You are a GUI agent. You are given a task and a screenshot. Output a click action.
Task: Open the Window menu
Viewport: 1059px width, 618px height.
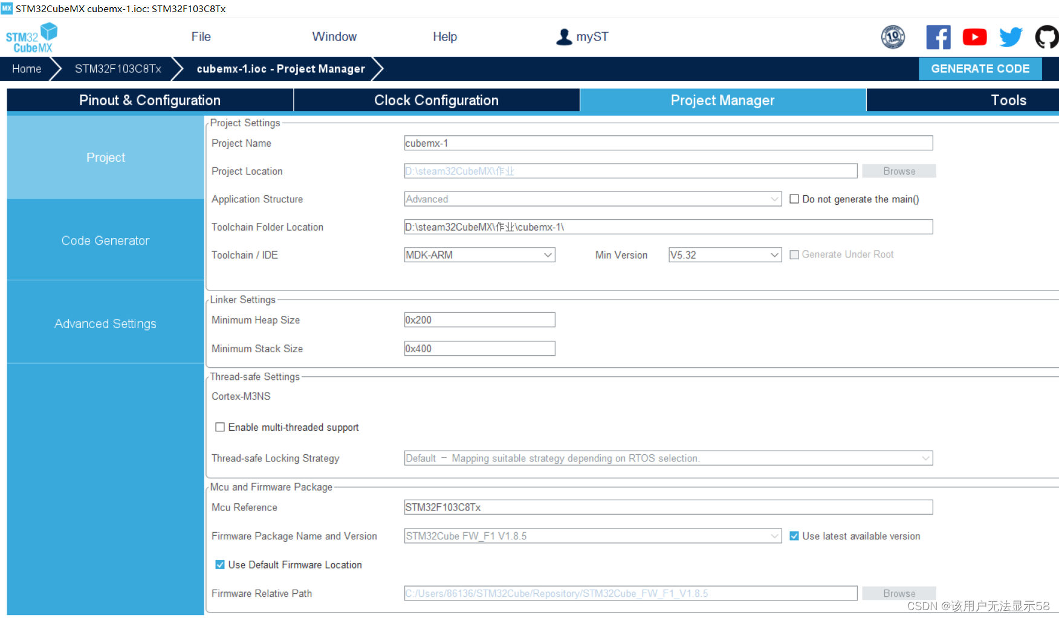click(x=334, y=37)
